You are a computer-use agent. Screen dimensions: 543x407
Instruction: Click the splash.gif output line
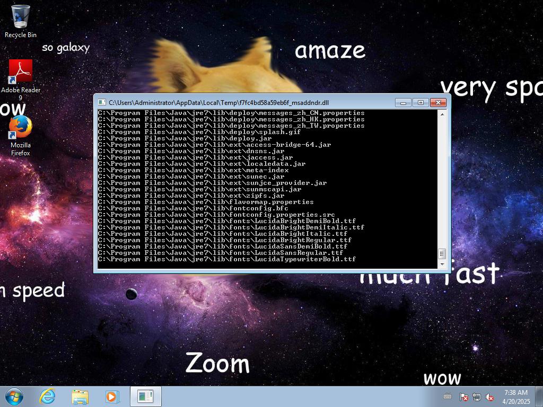(x=199, y=132)
